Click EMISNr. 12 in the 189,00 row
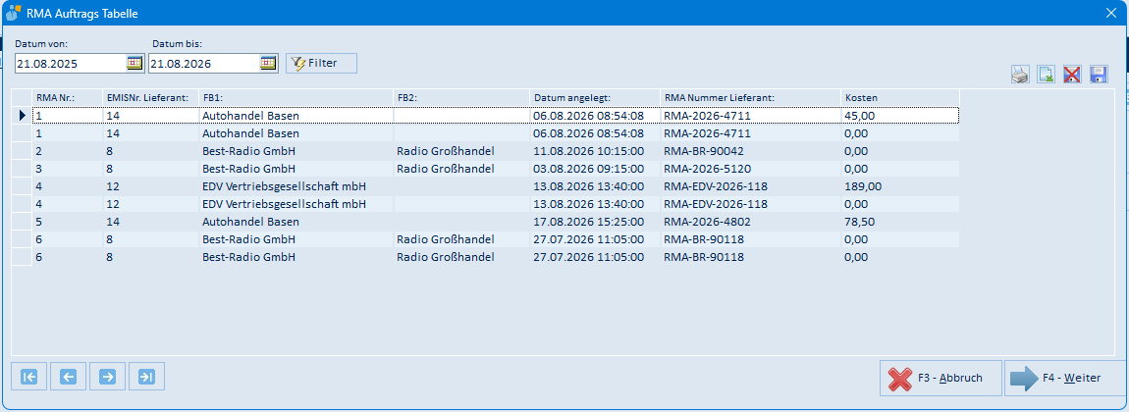Viewport: 1129px width, 412px height. pyautogui.click(x=150, y=186)
